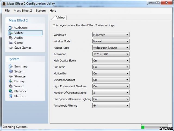This screenshot has height=131, width=174.
Task: Click the System computer icon in sidebar
Action: point(11,71)
